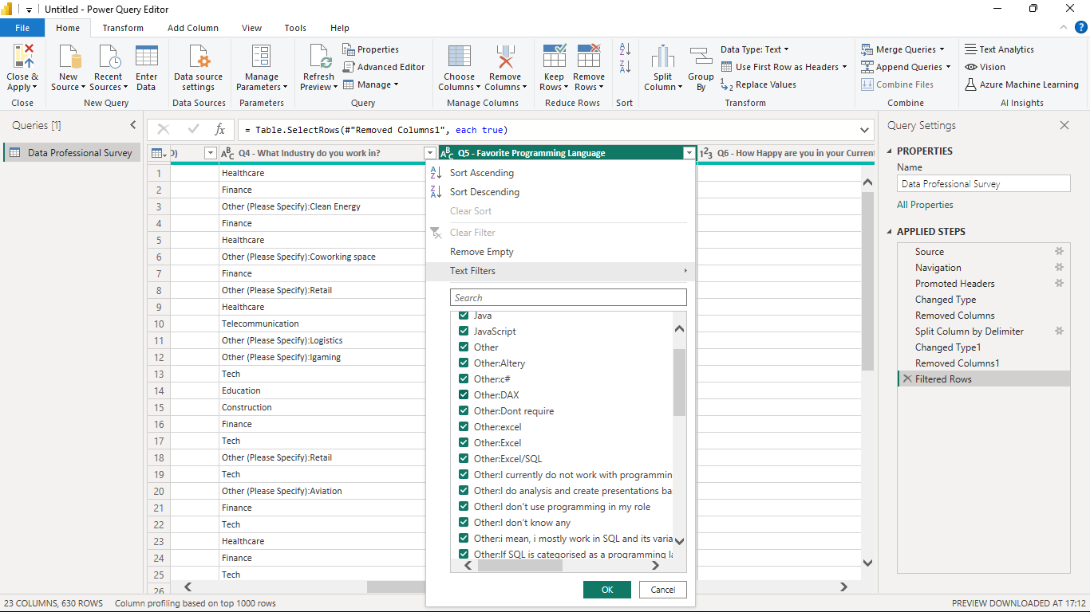1090x612 pixels.
Task: Click Replace Values
Action: point(758,84)
